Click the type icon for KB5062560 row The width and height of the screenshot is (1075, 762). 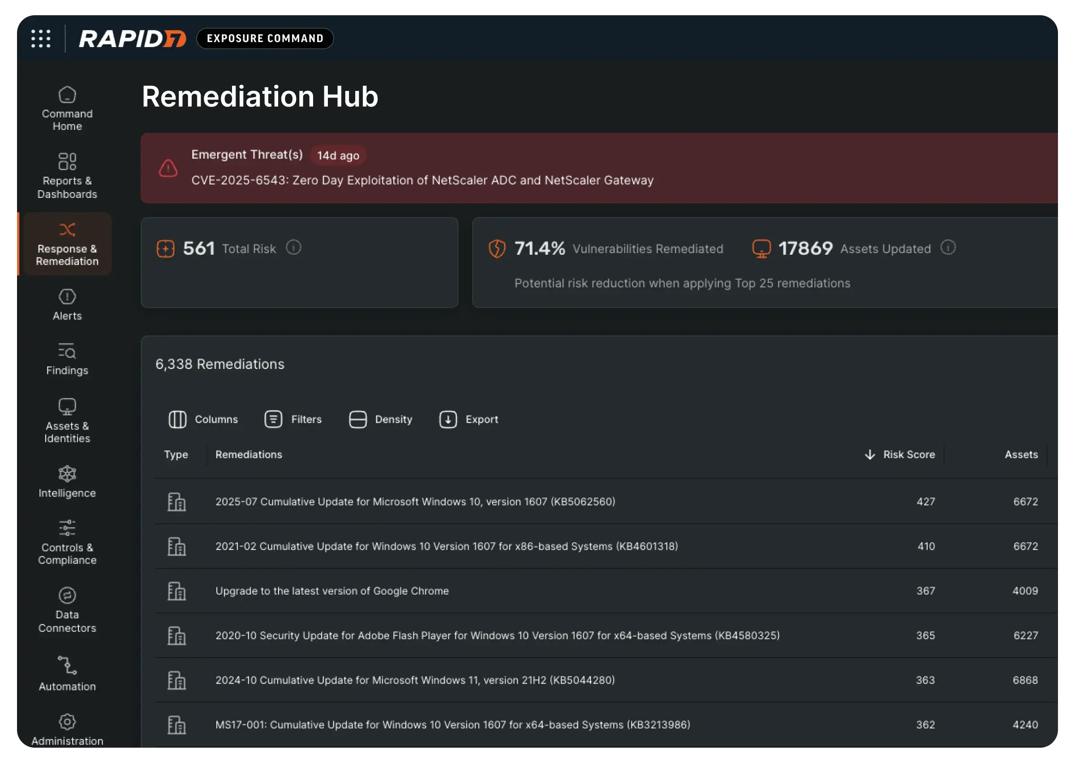click(176, 501)
